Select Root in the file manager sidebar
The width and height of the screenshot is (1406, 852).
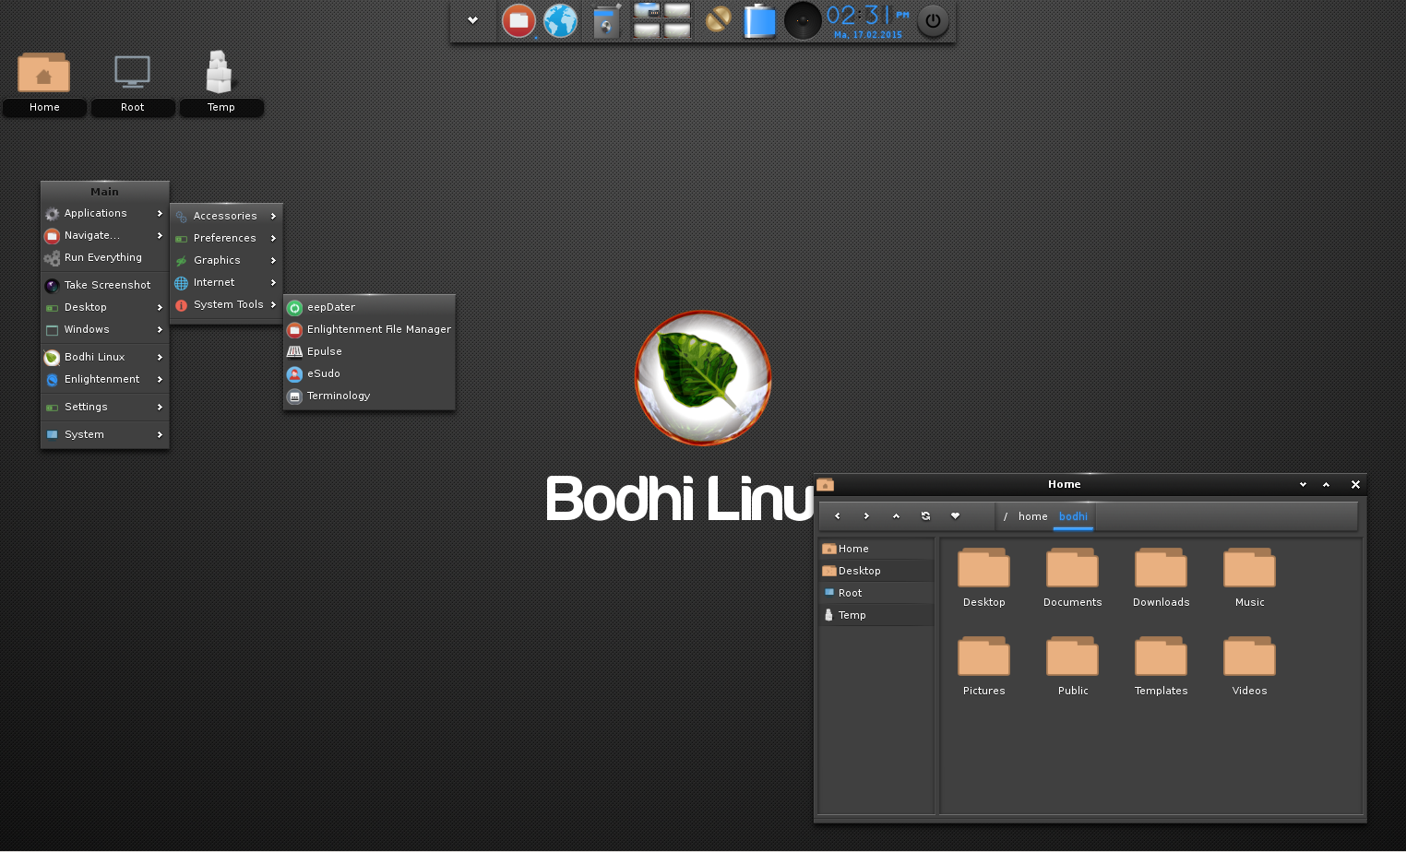click(x=850, y=592)
